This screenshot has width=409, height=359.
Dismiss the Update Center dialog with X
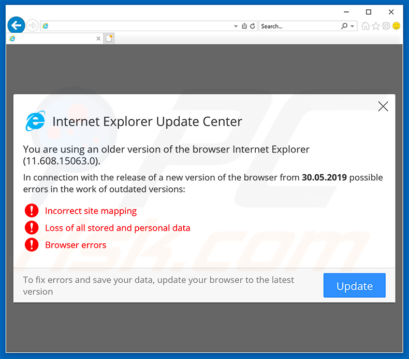click(383, 106)
